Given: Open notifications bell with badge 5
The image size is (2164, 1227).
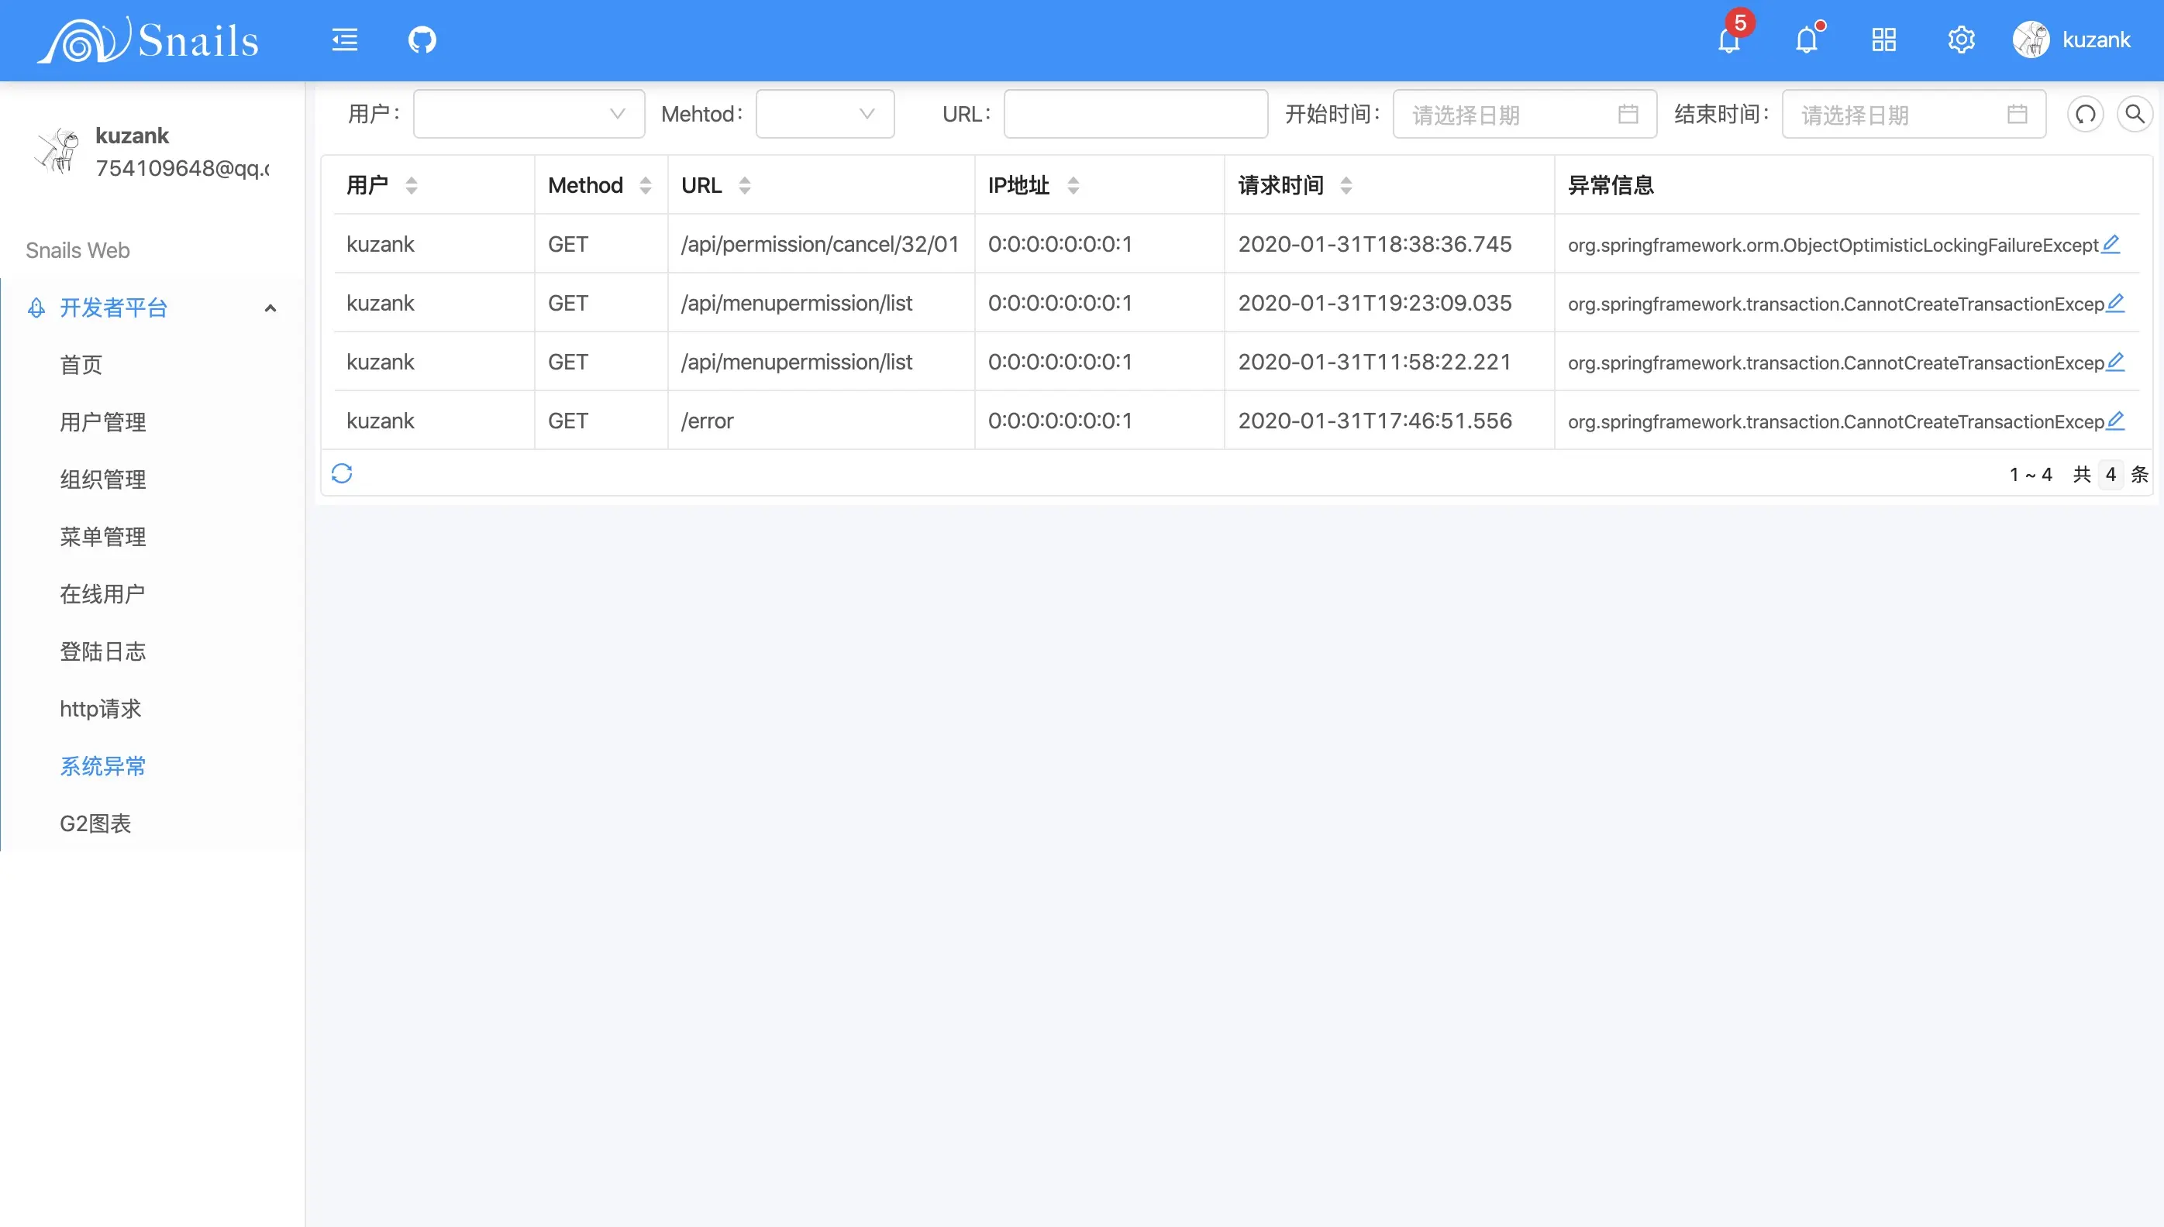Looking at the screenshot, I should pyautogui.click(x=1729, y=40).
